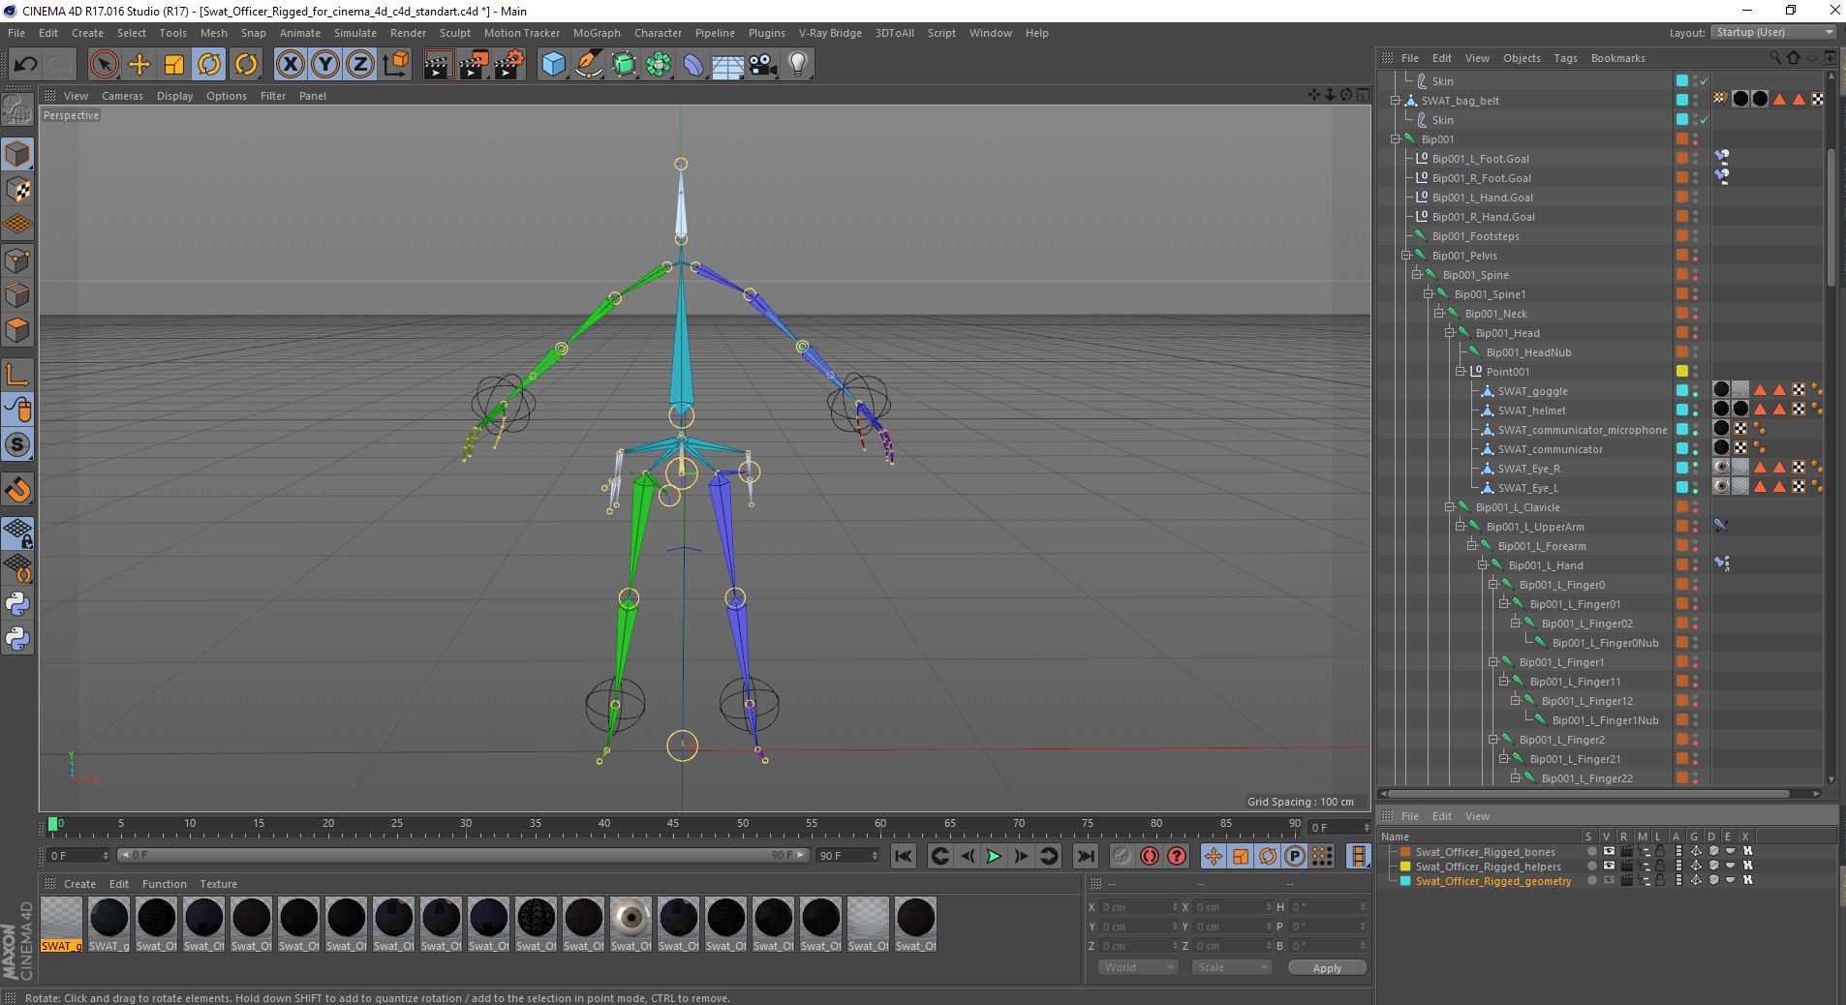The height and width of the screenshot is (1005, 1846).
Task: Switch to Points mode
Action: coord(17,260)
